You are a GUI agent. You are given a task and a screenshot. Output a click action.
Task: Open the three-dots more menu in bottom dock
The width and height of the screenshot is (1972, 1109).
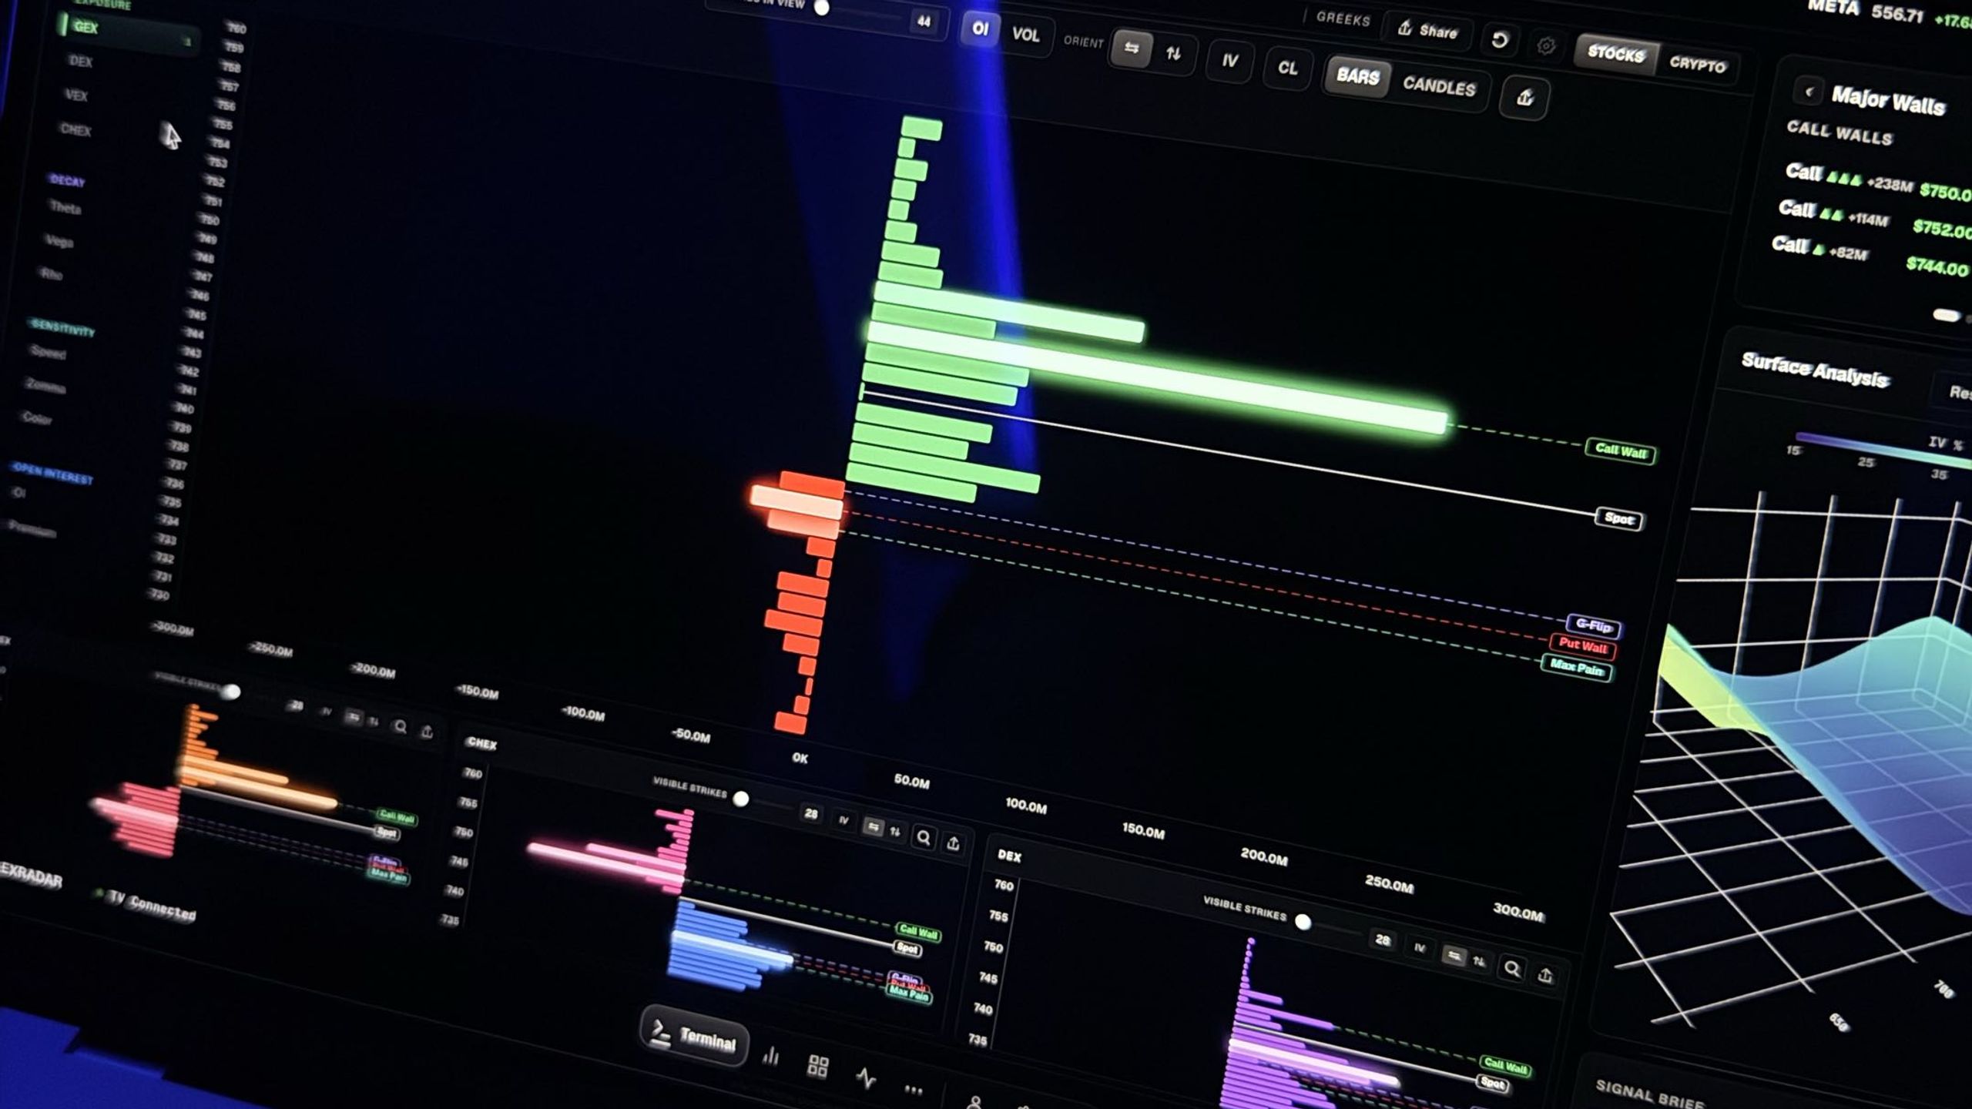pos(914,1089)
